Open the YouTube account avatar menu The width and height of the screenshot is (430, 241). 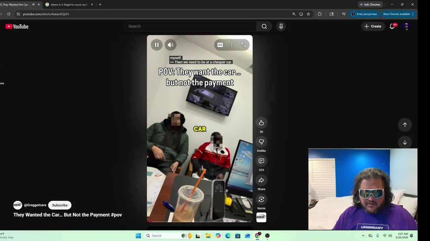(406, 26)
